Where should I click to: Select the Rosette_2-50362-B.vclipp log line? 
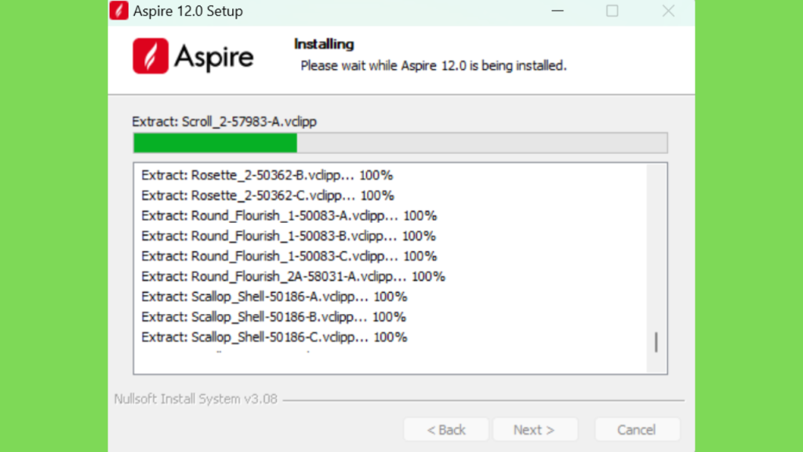(267, 175)
